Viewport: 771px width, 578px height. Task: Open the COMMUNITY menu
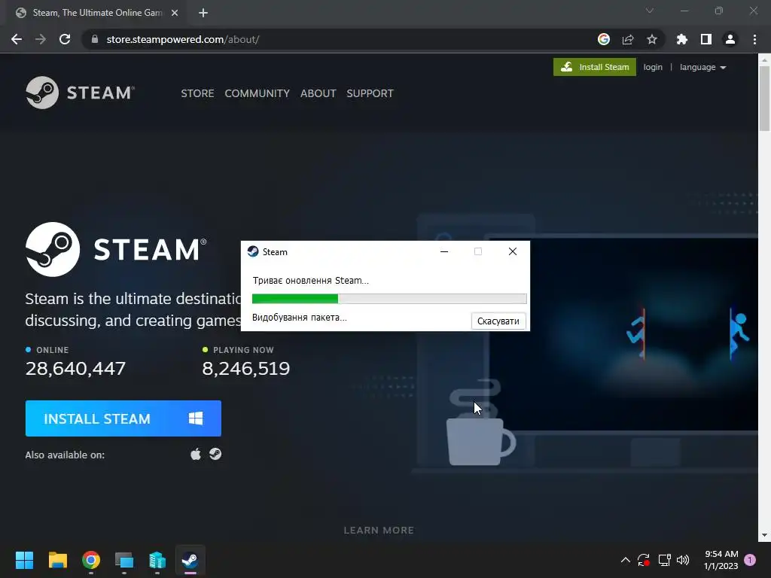pyautogui.click(x=258, y=93)
